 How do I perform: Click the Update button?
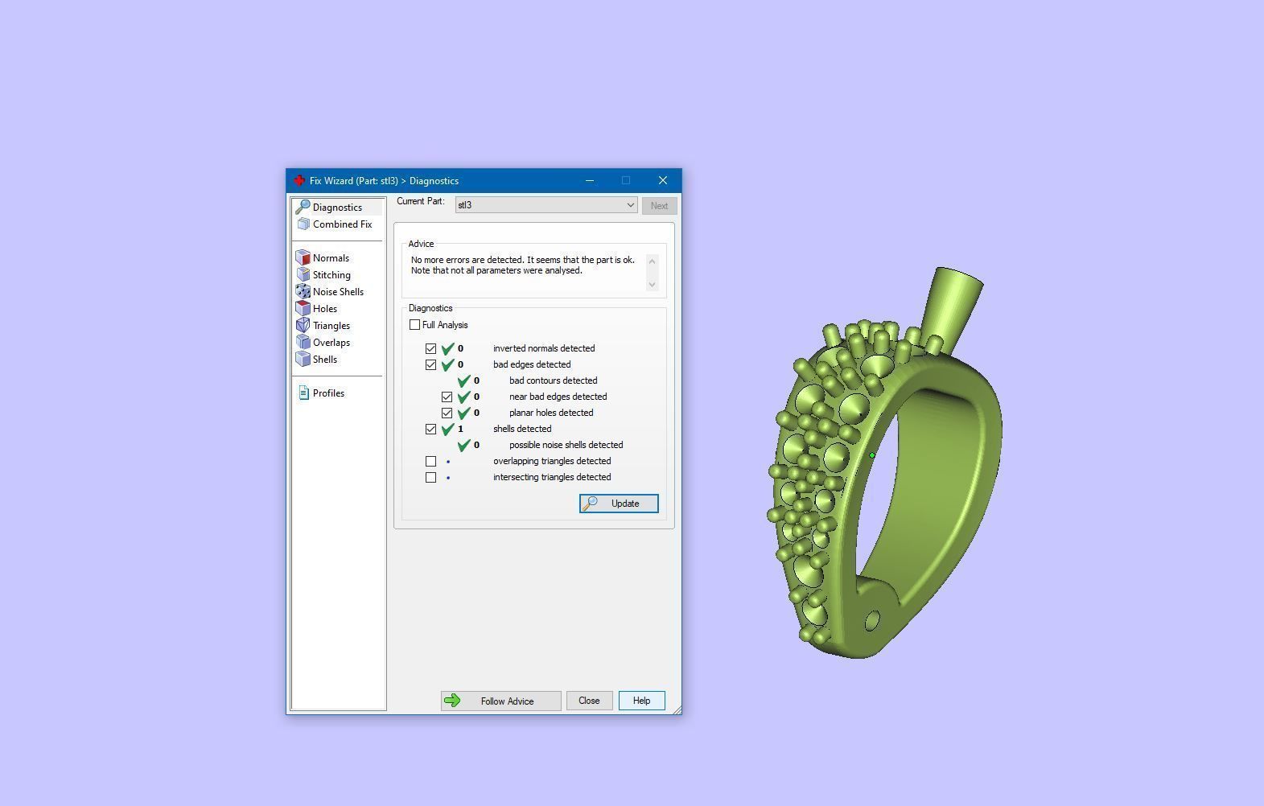619,504
